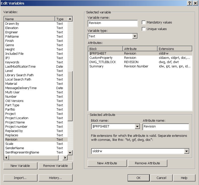Viewport: 199px width, 185px height.
Task: Click the Extensions column header
Action: pos(175,49)
